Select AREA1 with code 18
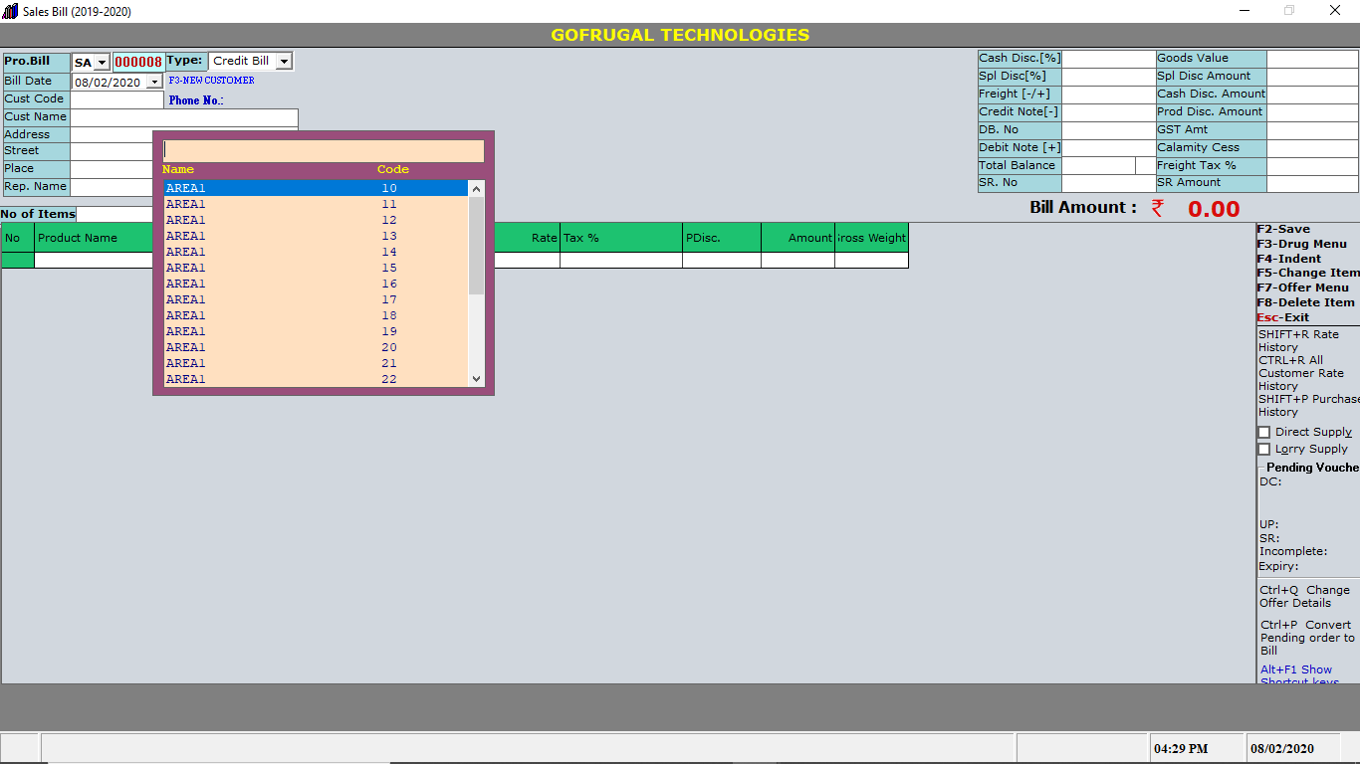This screenshot has height=764, width=1360. pos(316,315)
